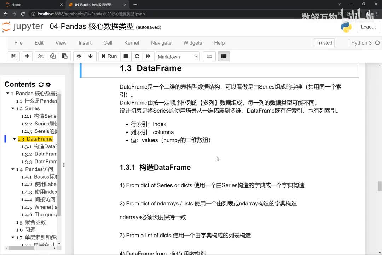Open the Insert menu

click(x=85, y=43)
